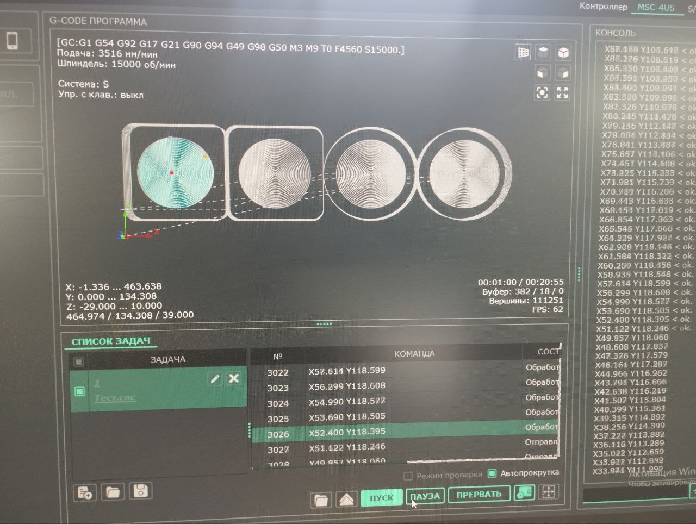Switch to front view cube icon

[543, 73]
